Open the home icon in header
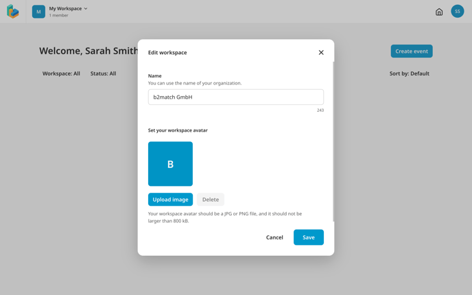The width and height of the screenshot is (472, 295). point(439,12)
